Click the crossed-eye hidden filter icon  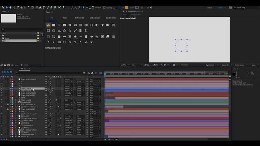tap(97, 36)
